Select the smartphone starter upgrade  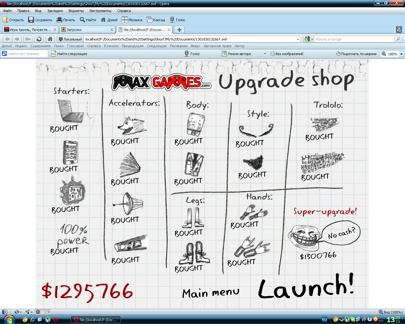[x=70, y=152]
